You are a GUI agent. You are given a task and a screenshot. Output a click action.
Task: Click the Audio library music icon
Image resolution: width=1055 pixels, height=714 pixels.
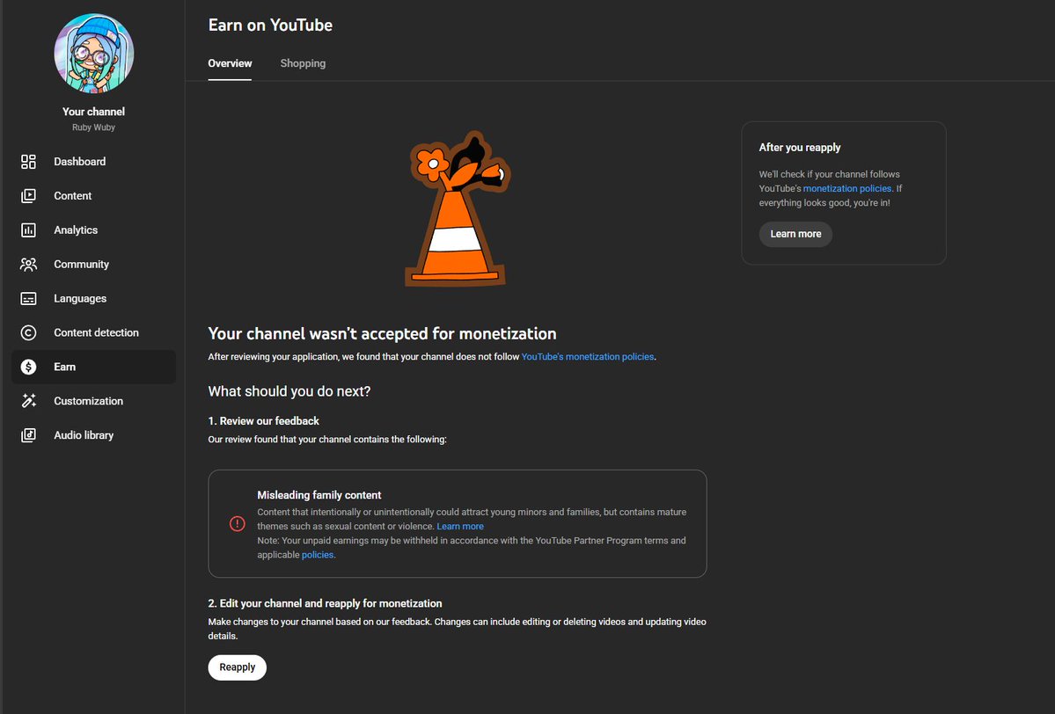28,435
